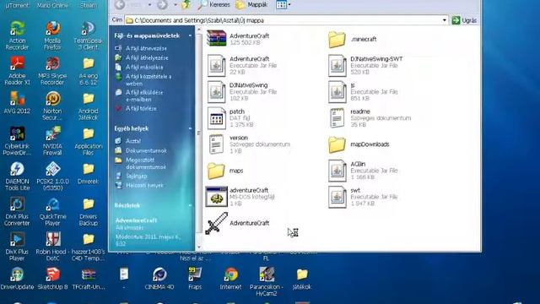Open the mapDownloads folder
Viewport: 540px width, 304px height.
coord(359,144)
